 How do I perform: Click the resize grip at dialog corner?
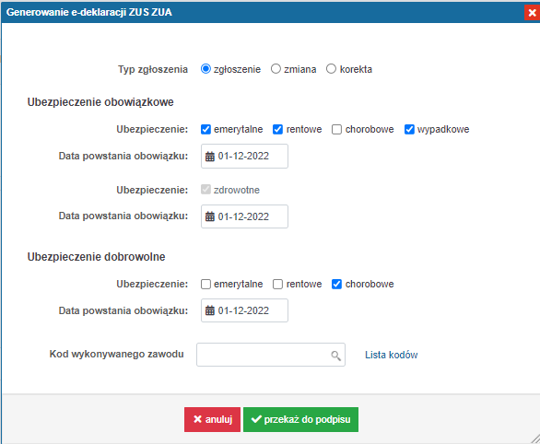(x=535, y=439)
